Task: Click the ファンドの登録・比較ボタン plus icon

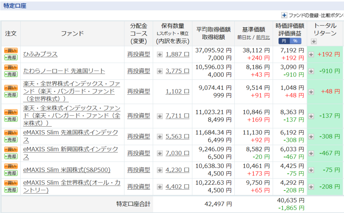Action: click(x=284, y=15)
